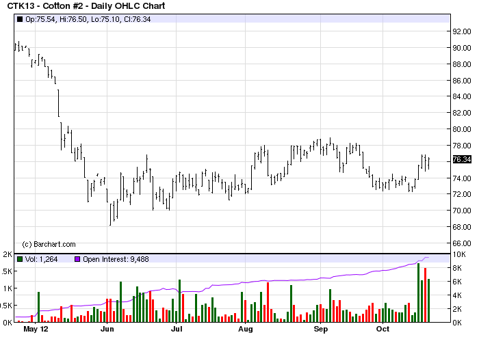Click the 6K open interest axis label
Viewport: 479px width, 350px height.
click(x=457, y=282)
